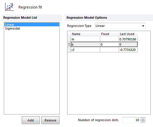Click the Add button
153x127 pixels.
[x=31, y=120]
